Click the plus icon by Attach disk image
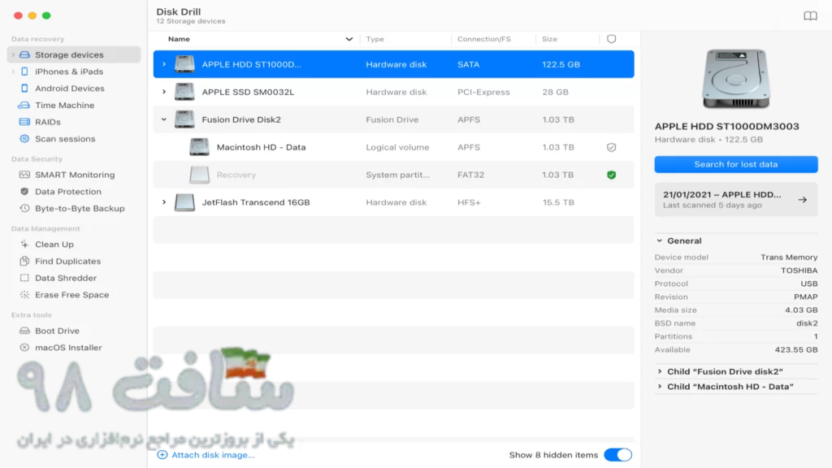 pos(162,455)
